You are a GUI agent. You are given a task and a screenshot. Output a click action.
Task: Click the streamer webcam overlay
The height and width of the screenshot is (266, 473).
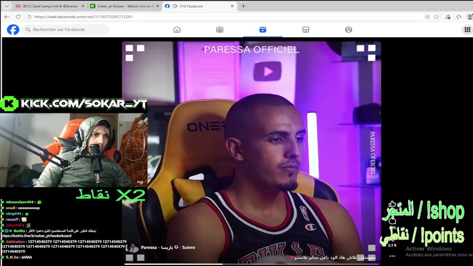[x=74, y=150]
